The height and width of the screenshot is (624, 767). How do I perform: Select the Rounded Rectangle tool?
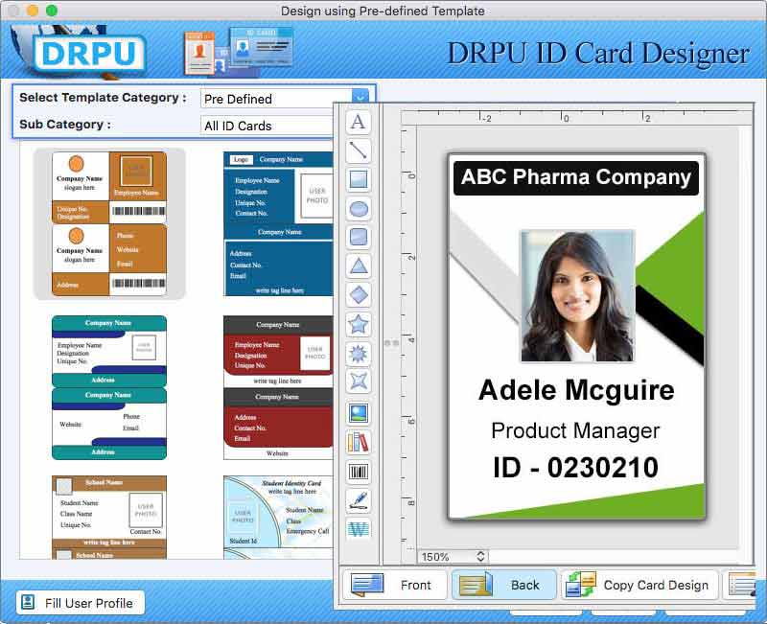(358, 237)
